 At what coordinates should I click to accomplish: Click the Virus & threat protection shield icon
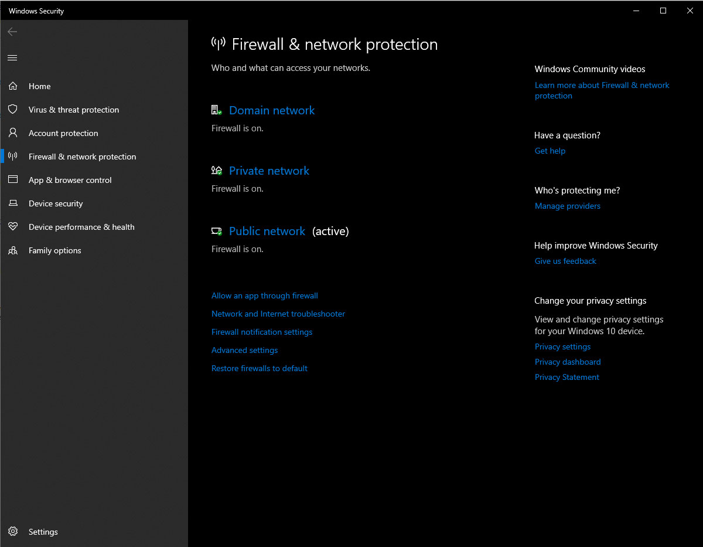pyautogui.click(x=13, y=110)
